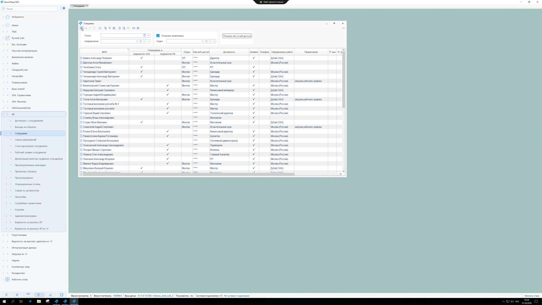Toggle Активен check for Погодин Михаил Сергеевич
Viewport: 542px width, 305px height.
pyautogui.click(x=254, y=150)
